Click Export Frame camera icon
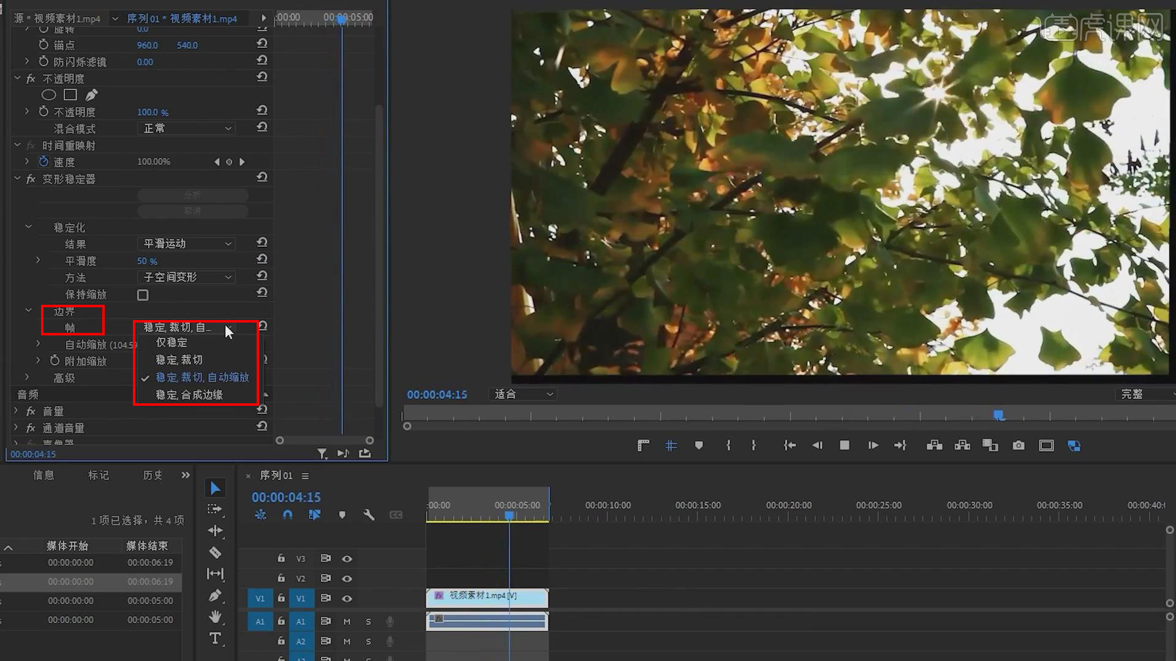 (1019, 446)
